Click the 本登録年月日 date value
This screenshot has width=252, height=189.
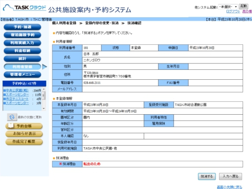click(x=96, y=105)
